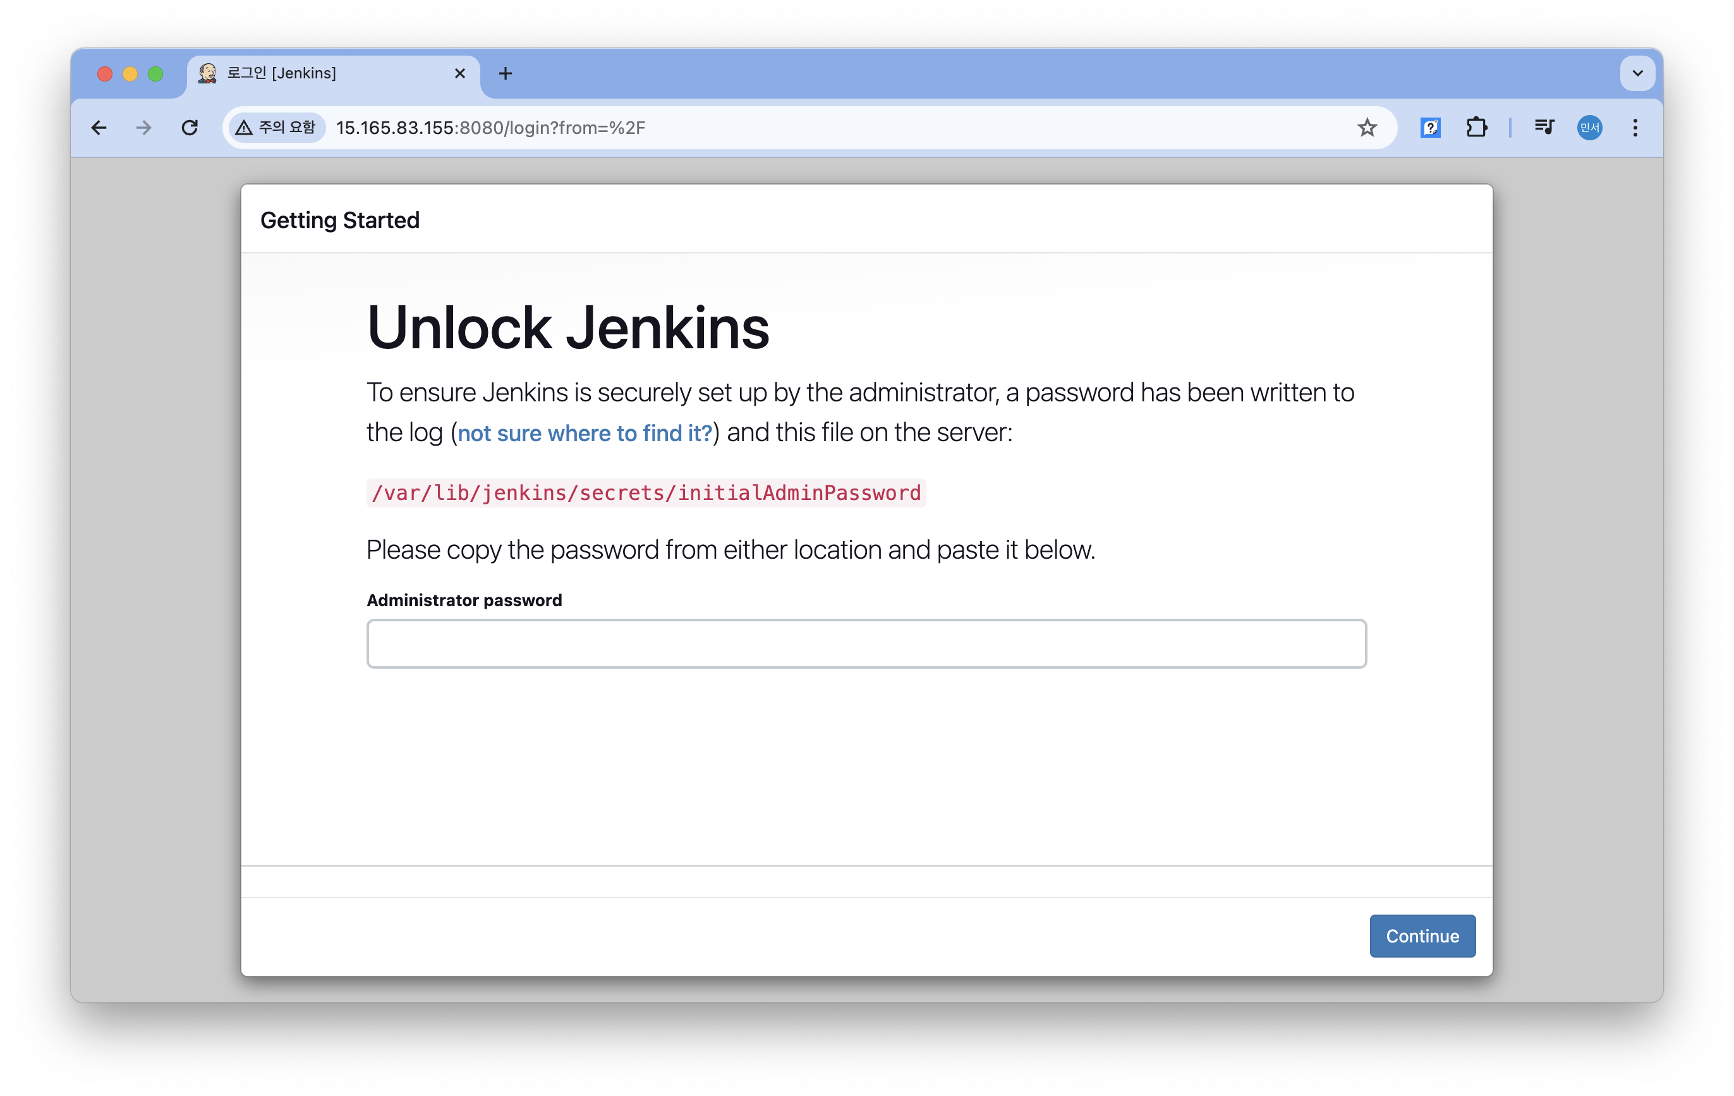1734x1096 pixels.
Task: Expand the tab search chevron
Action: 1637,73
